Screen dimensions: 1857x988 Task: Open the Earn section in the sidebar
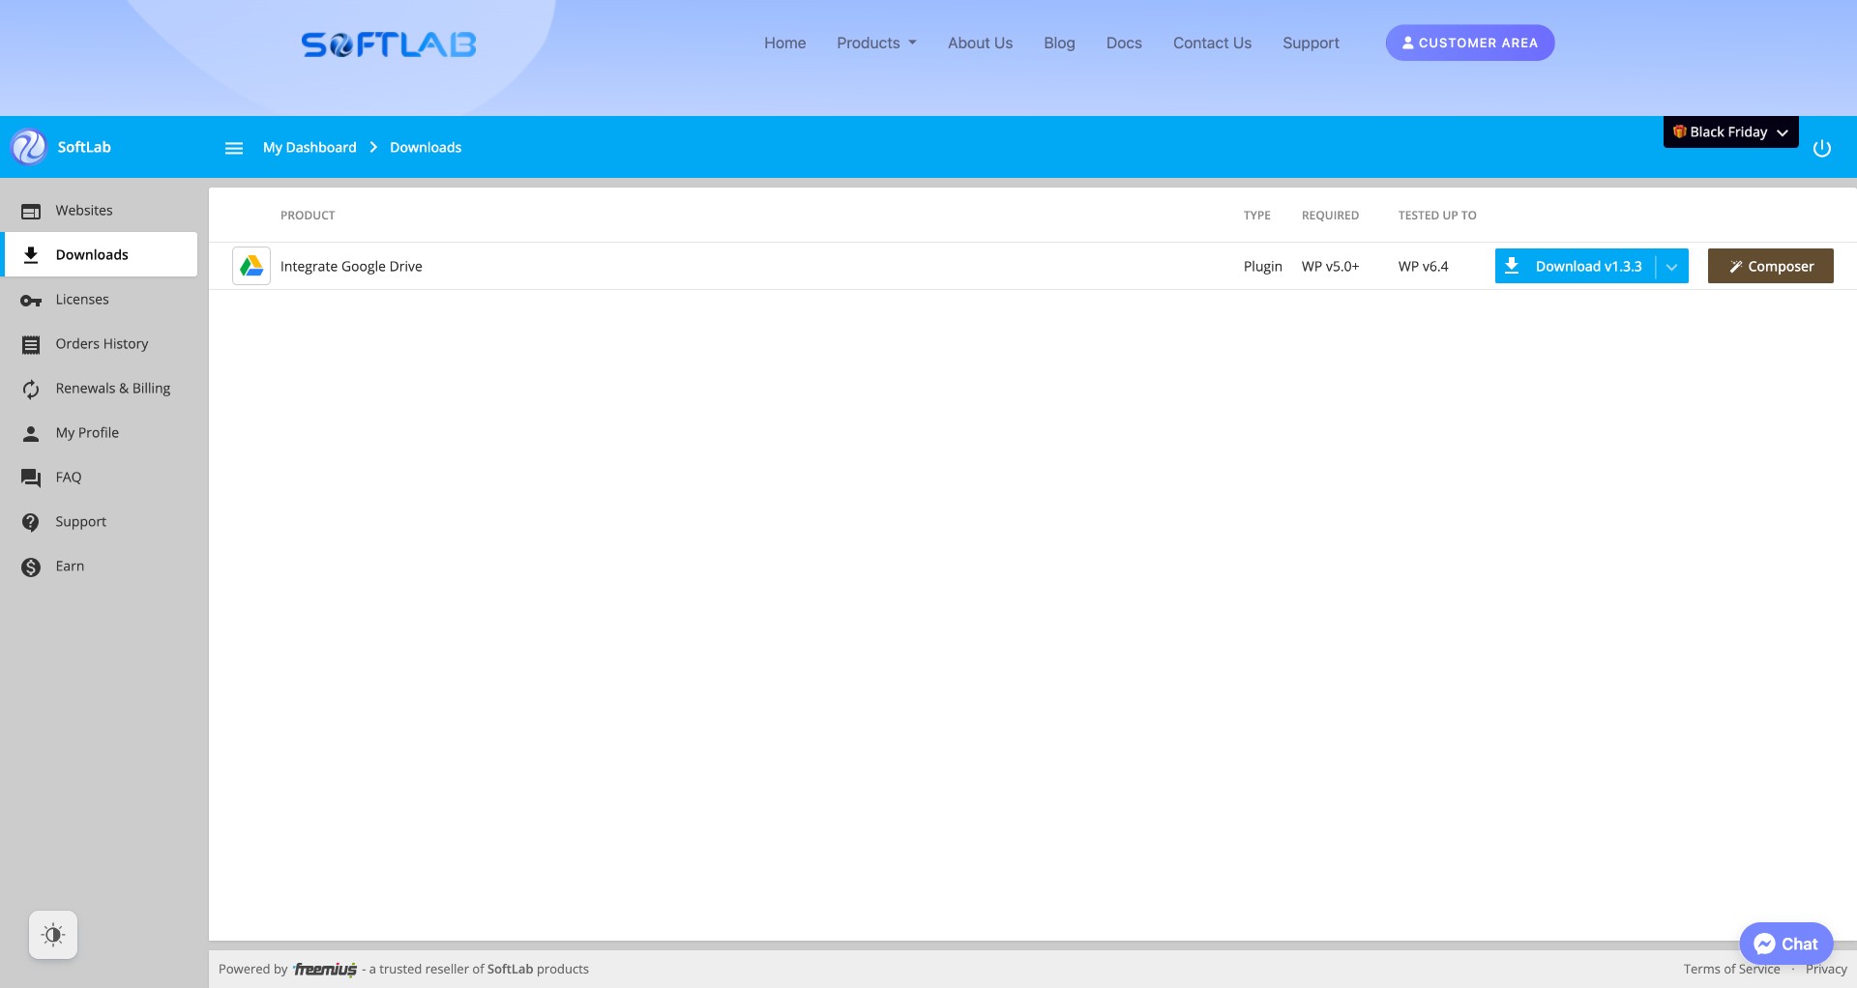click(70, 566)
